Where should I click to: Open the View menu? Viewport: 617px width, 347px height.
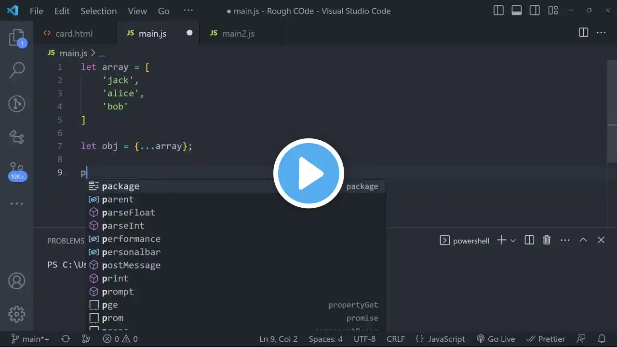pyautogui.click(x=137, y=11)
